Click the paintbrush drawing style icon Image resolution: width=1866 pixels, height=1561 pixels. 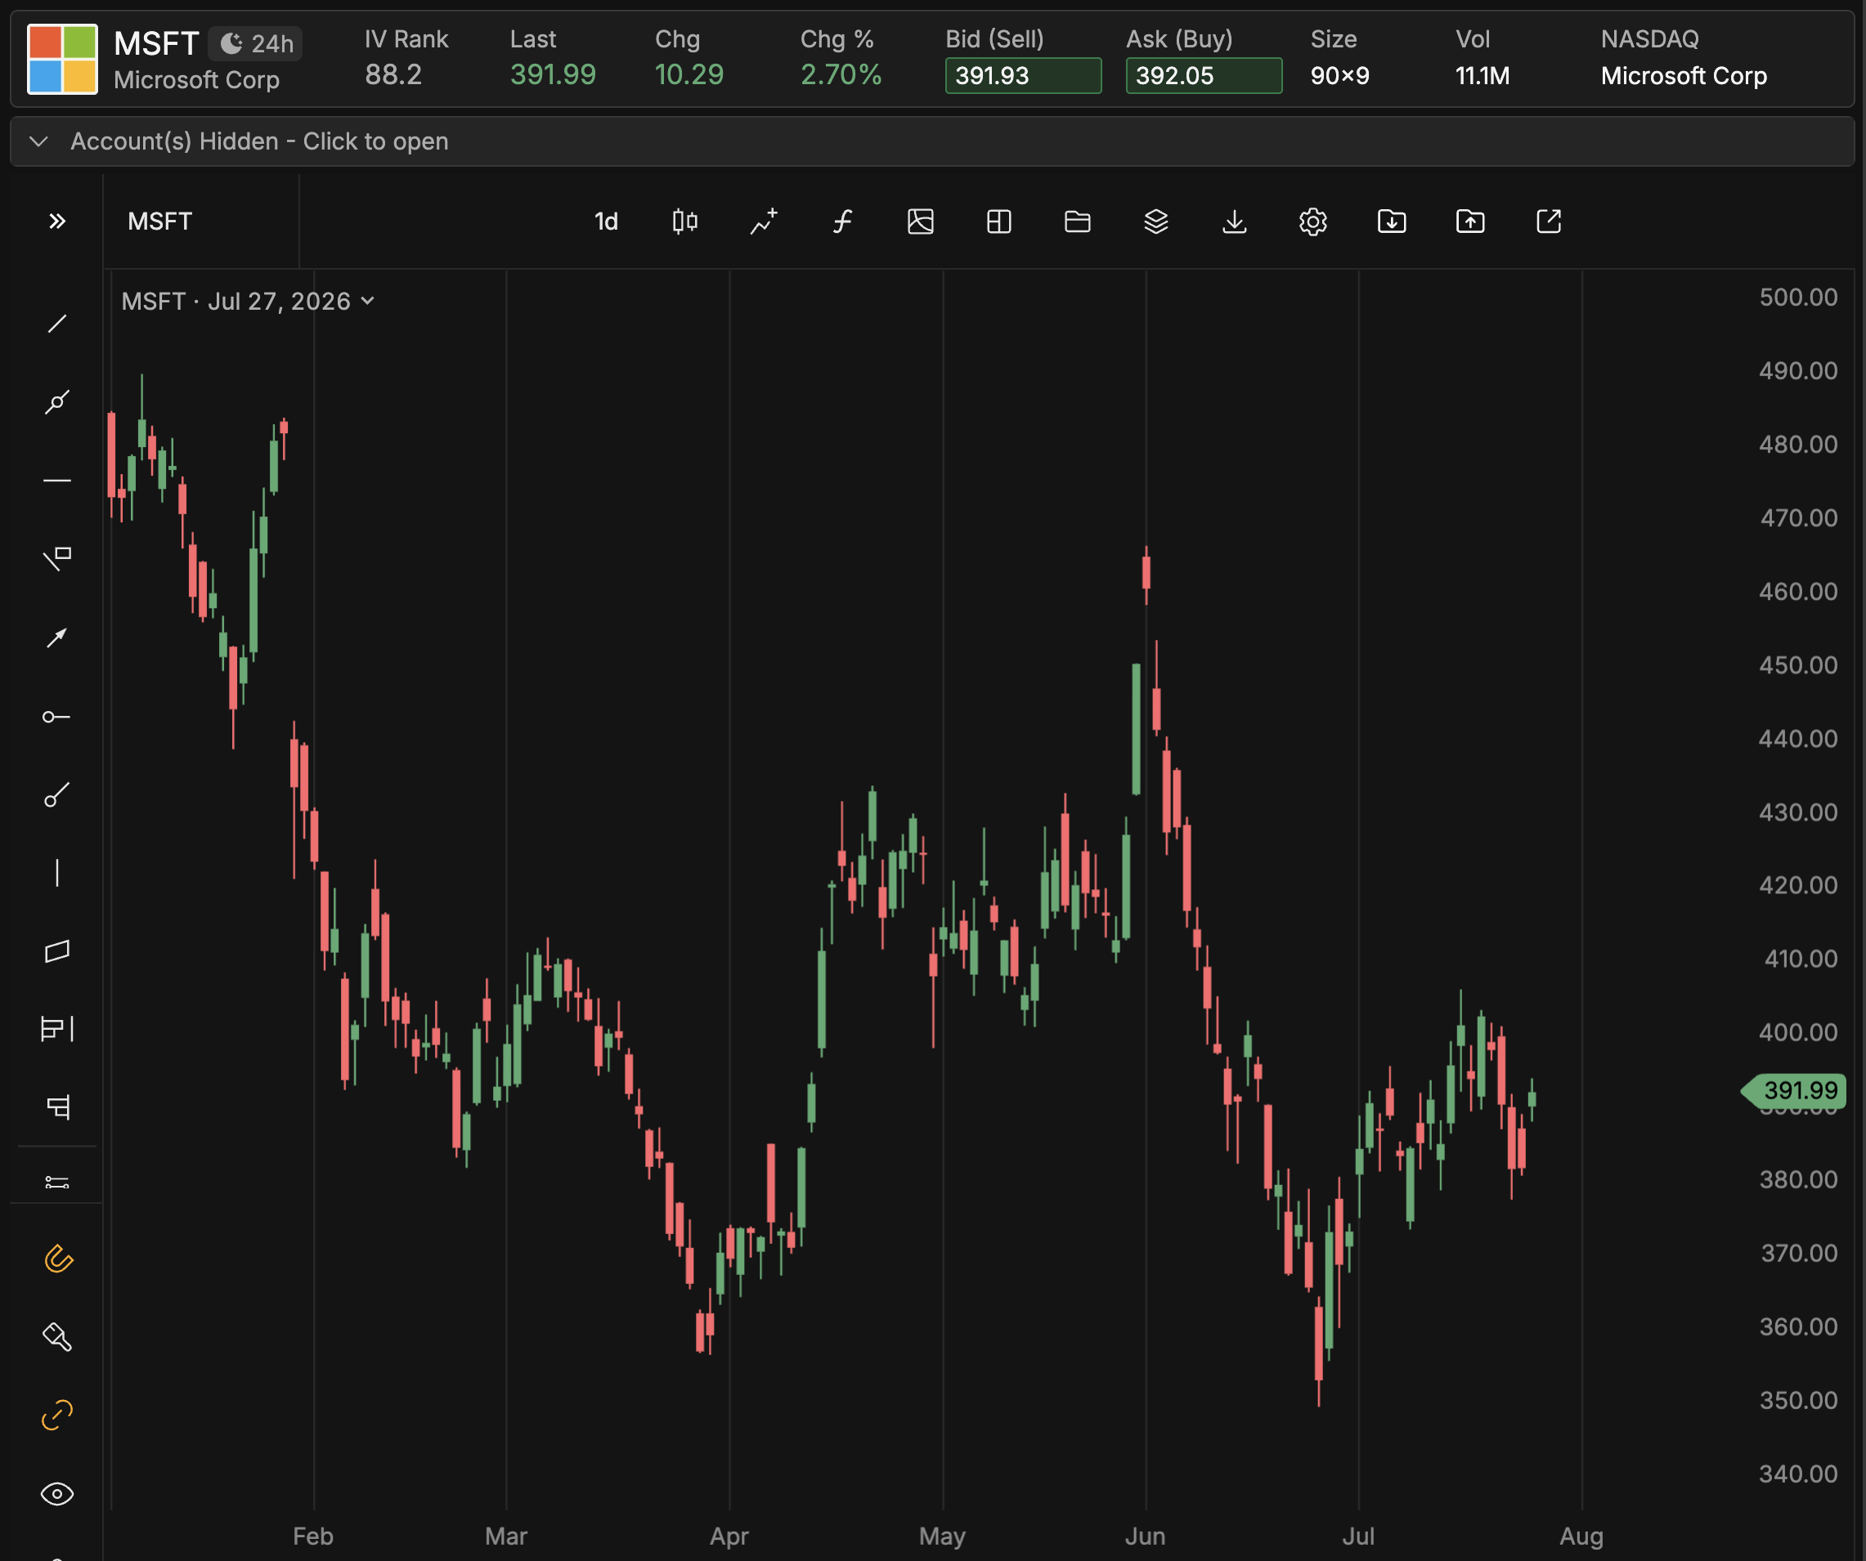pyautogui.click(x=57, y=1336)
